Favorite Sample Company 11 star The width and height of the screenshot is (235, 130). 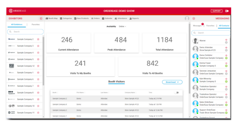coord(38,113)
